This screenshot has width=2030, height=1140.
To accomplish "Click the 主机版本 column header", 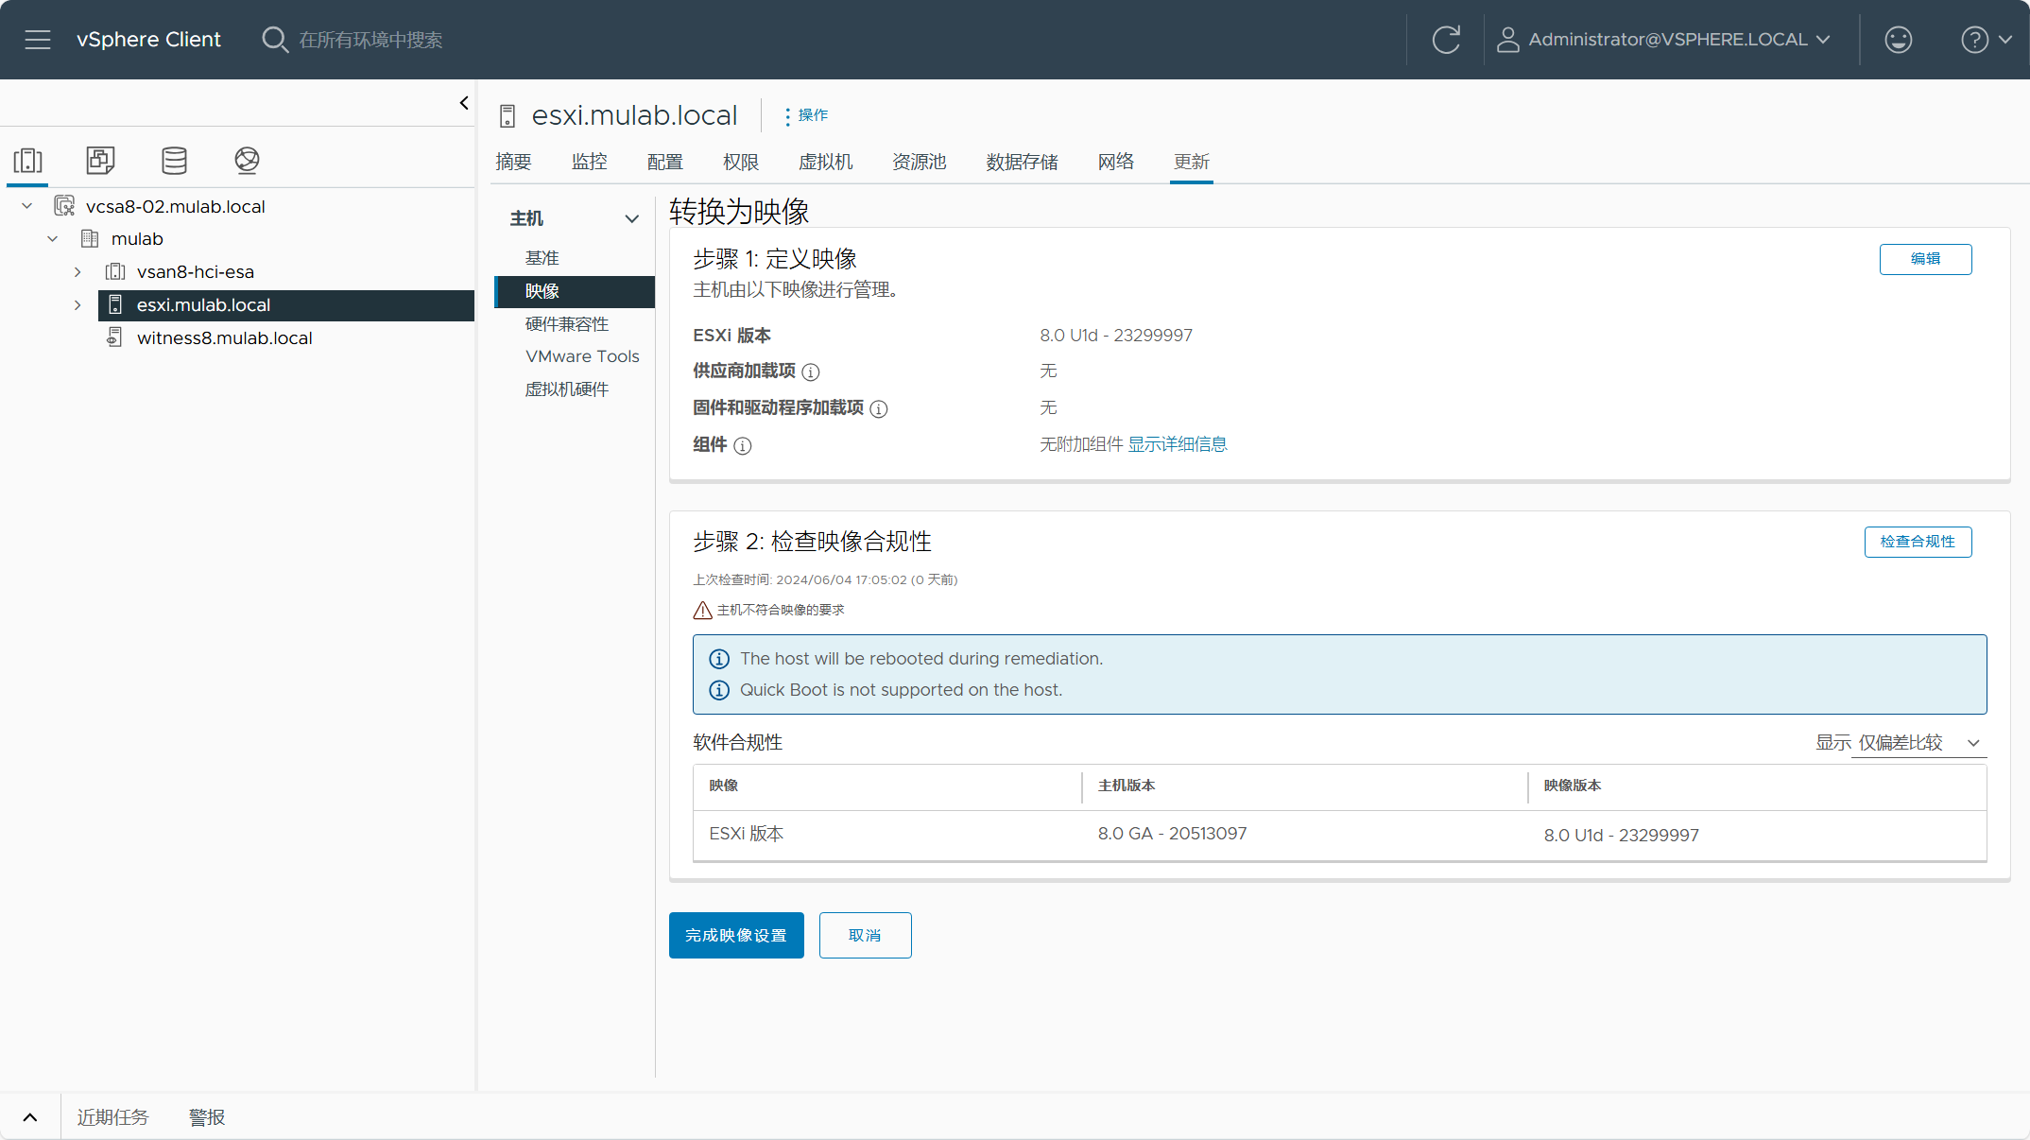I will pyautogui.click(x=1127, y=786).
